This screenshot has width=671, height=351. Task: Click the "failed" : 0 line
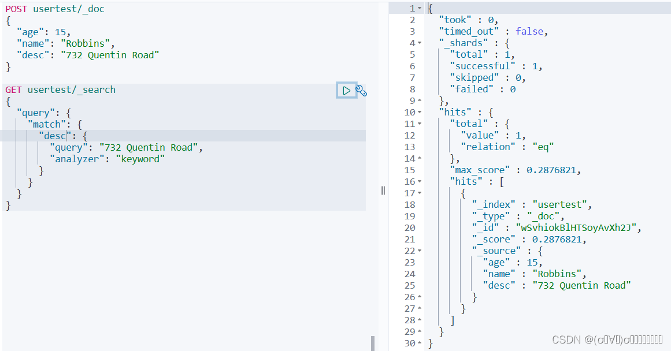(483, 89)
